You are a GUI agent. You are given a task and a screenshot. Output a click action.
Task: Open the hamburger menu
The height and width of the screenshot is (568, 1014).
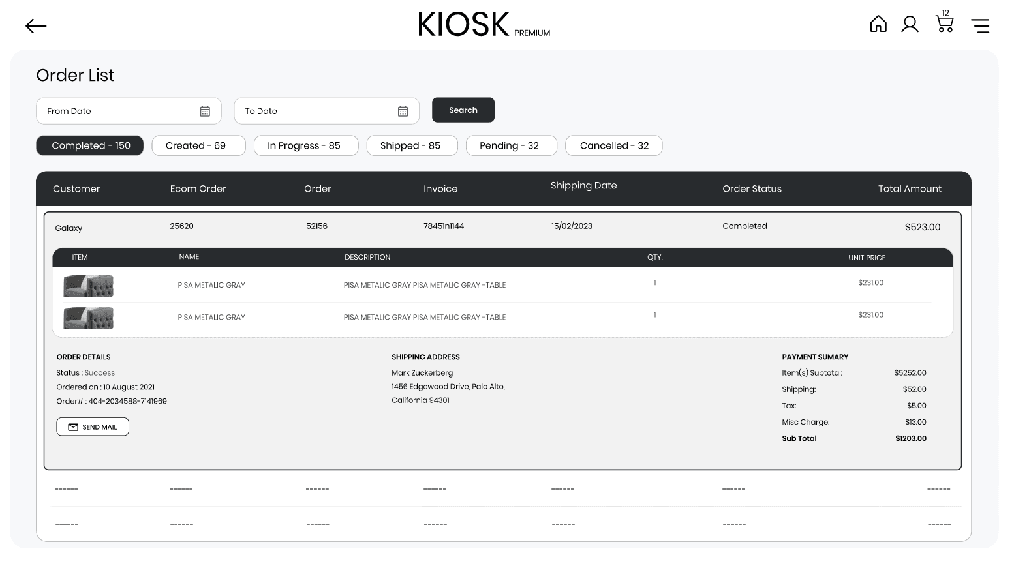coord(979,25)
